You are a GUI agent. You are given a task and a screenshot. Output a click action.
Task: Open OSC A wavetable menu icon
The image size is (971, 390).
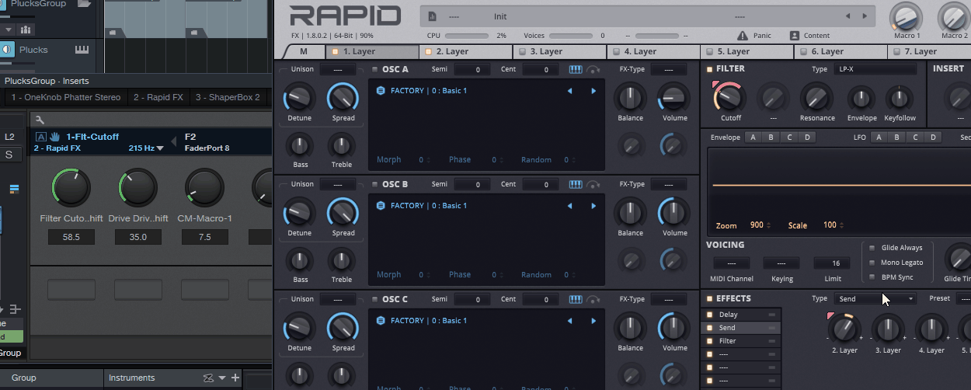coord(381,91)
